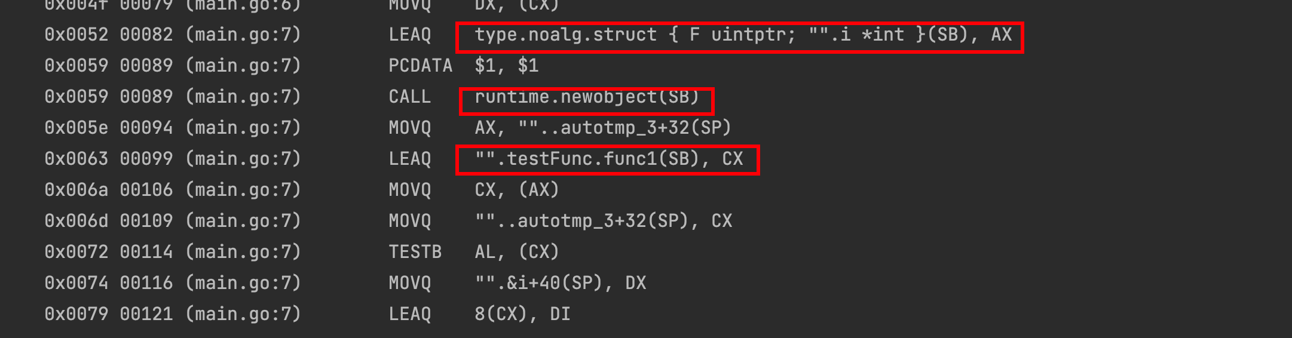The width and height of the screenshot is (1292, 338).
Task: Click the runtime.newobject(SB) call target
Action: point(587,97)
